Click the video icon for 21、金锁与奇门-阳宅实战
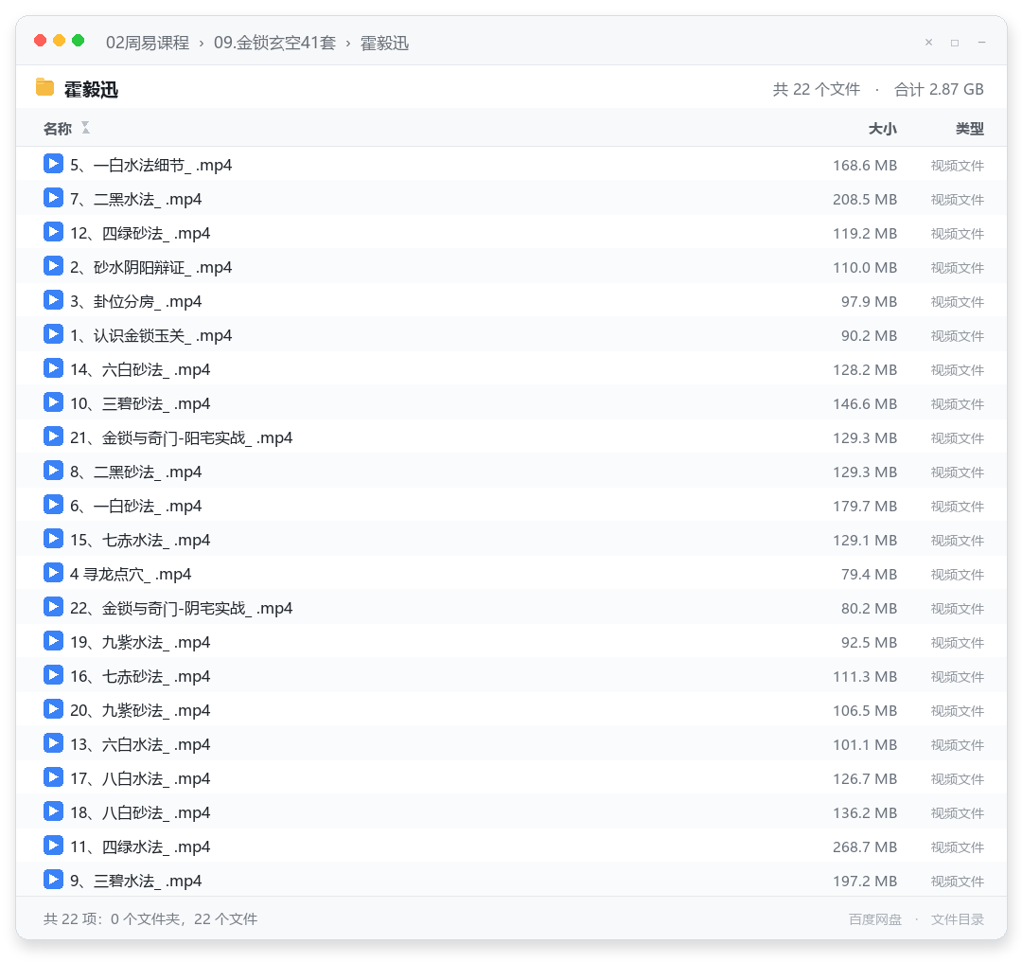Screen dimensions: 1022x962 pyautogui.click(x=53, y=436)
